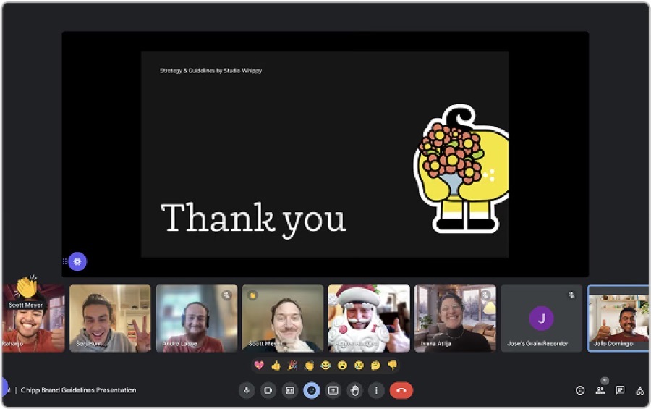The height and width of the screenshot is (409, 651).
Task: Send the party popper reaction
Action: (292, 366)
